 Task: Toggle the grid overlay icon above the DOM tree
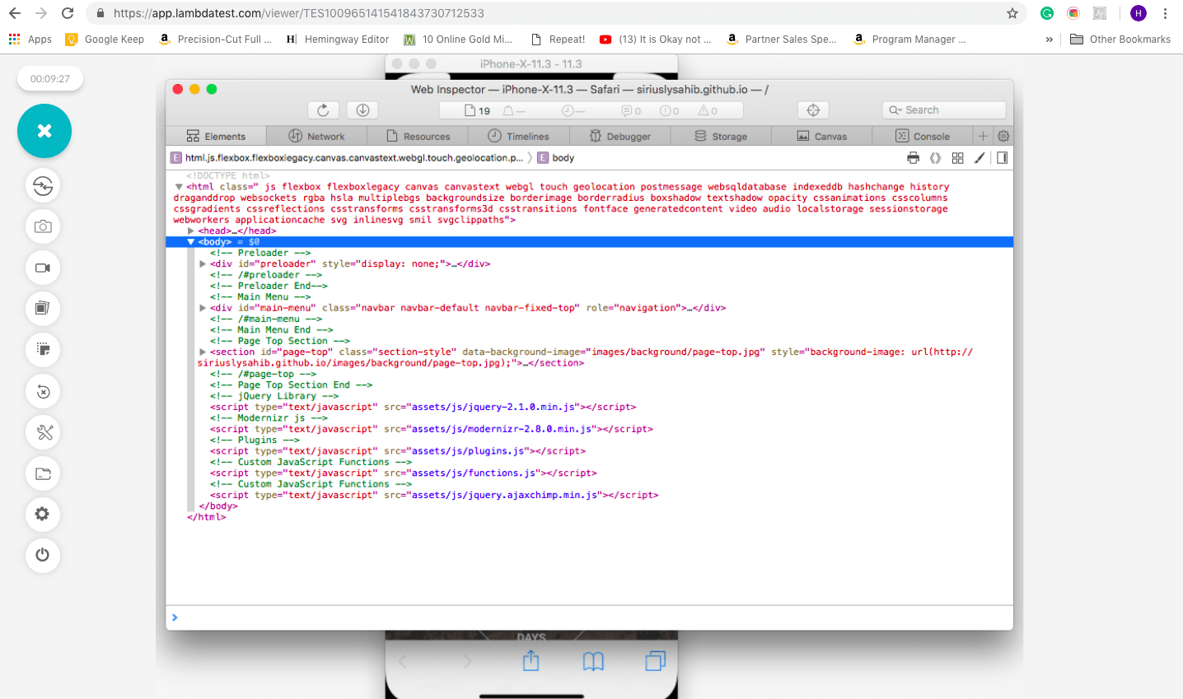(956, 157)
